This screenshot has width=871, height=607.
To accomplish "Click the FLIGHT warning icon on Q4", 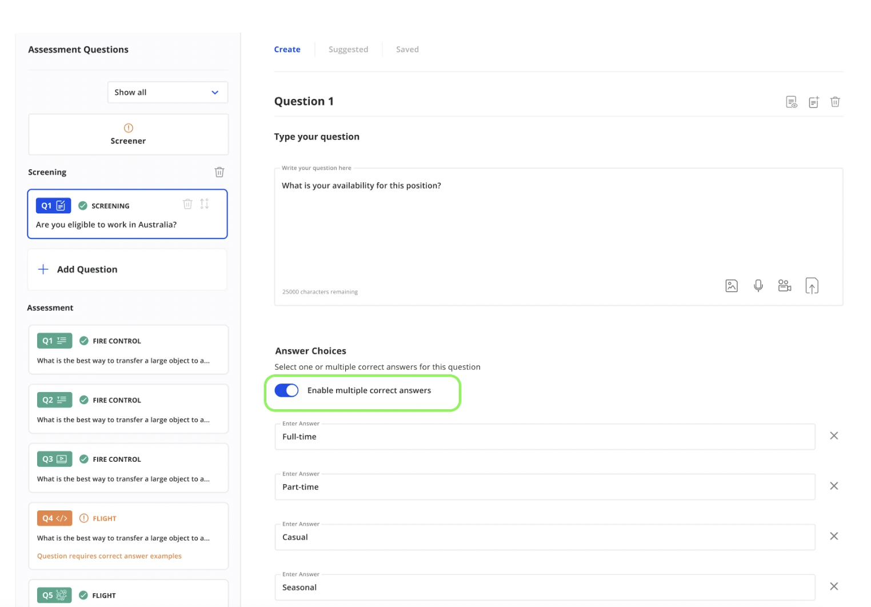I will tap(84, 518).
